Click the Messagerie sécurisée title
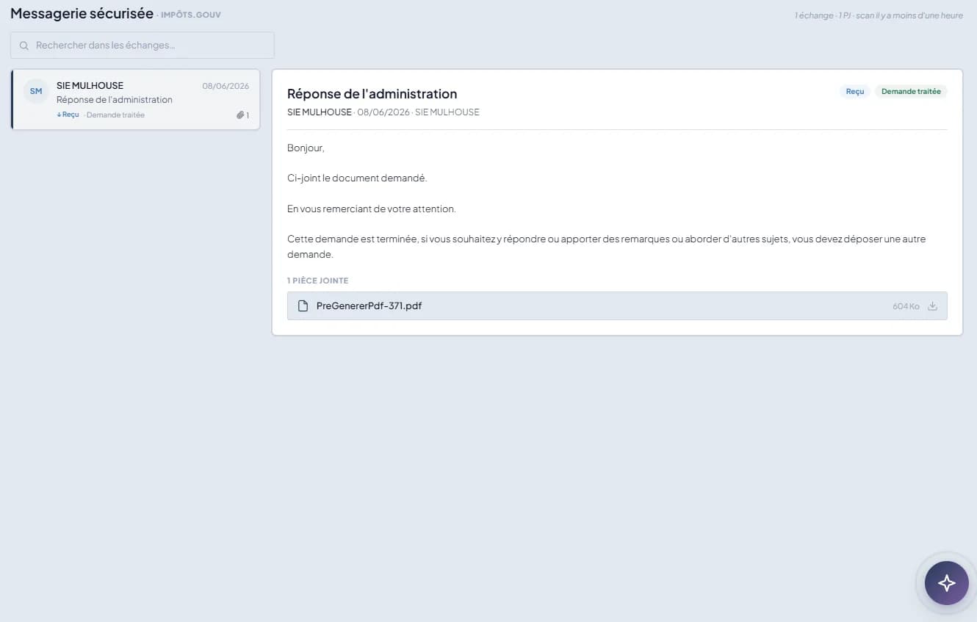 82,13
